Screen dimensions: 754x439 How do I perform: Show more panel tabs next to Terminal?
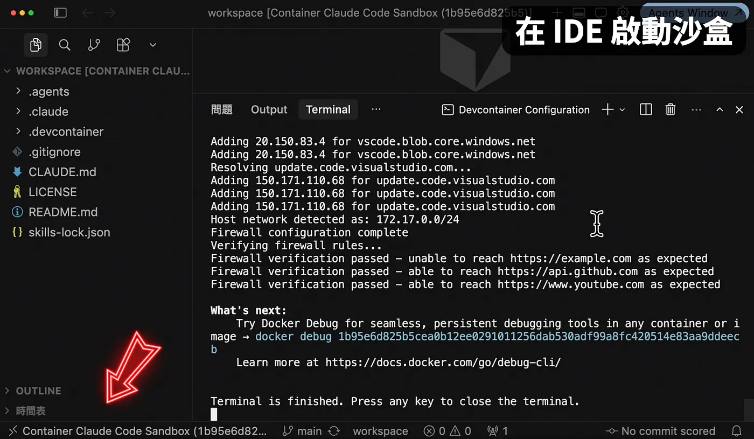(x=376, y=109)
